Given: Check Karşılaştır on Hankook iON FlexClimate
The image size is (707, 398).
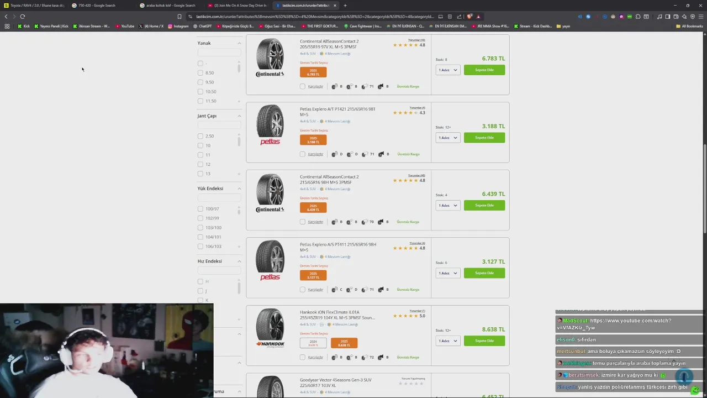Looking at the screenshot, I should point(303,358).
